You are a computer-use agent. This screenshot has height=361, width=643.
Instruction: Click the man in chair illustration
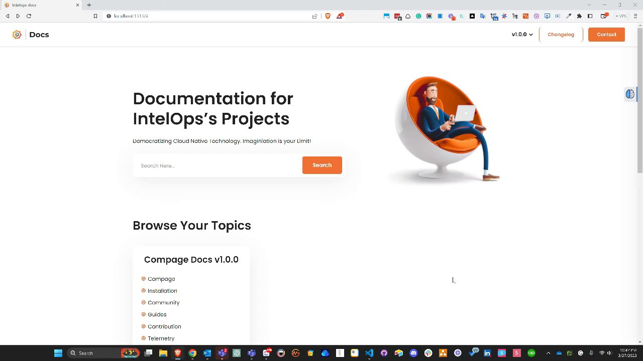446,129
